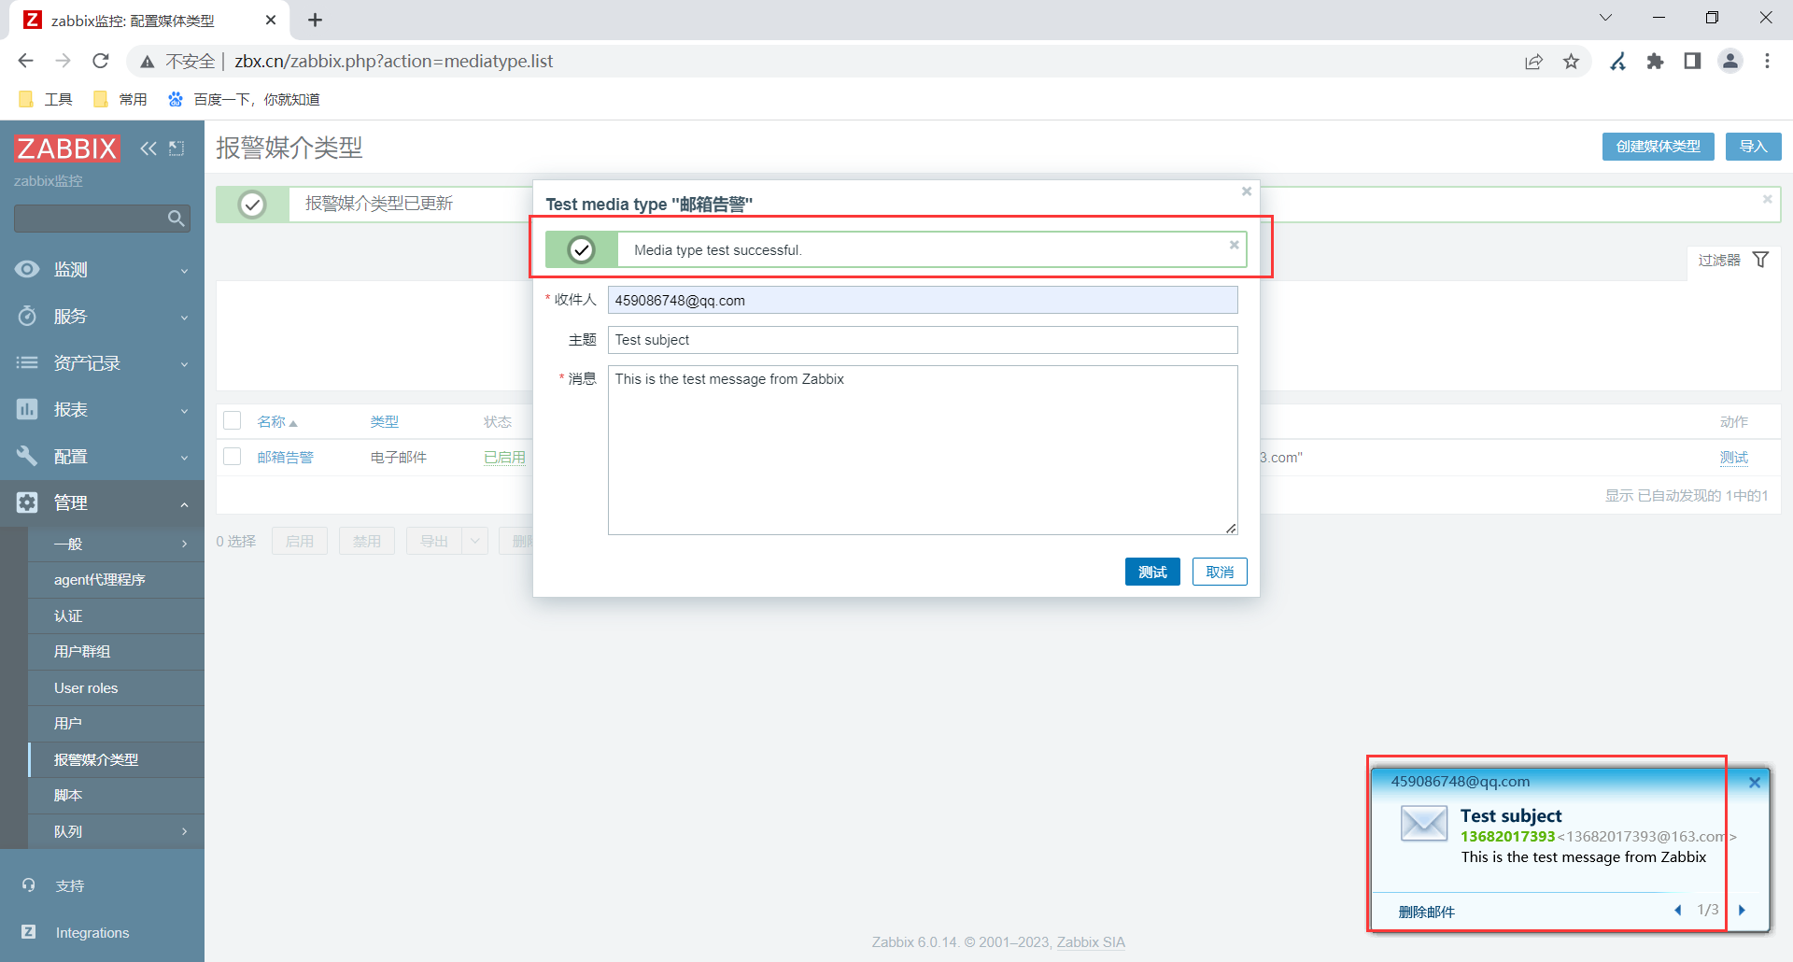Image resolution: width=1793 pixels, height=962 pixels.
Task: Collapse the sidebar with the double-chevron icon
Action: tap(148, 148)
